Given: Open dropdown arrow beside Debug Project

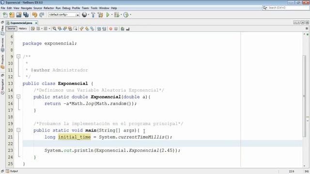Looking at the screenshot, I should tap(121, 15).
